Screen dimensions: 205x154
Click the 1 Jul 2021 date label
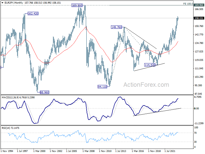[170, 151]
